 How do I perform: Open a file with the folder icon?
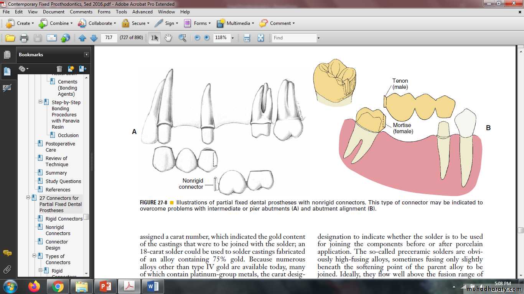(x=10, y=38)
